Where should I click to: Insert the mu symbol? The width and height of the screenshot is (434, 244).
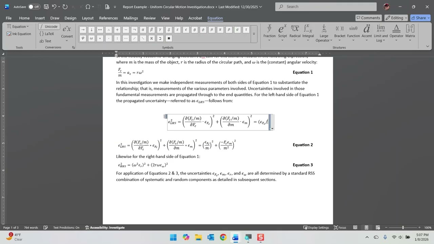point(212,30)
